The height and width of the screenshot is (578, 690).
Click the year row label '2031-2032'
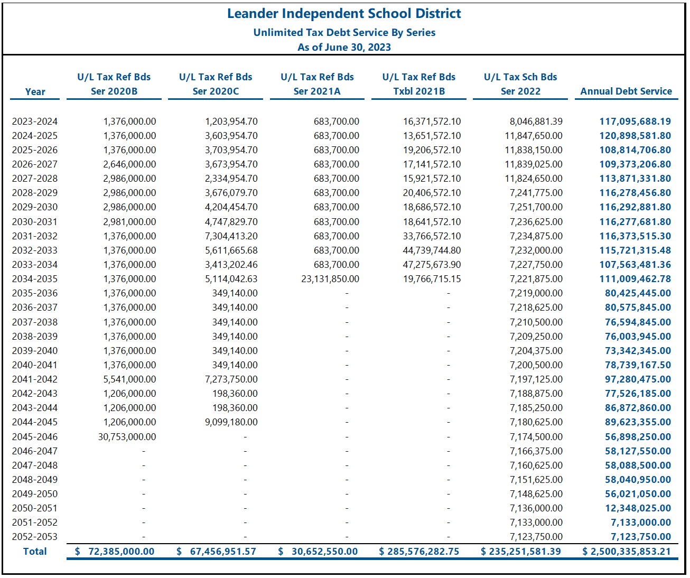pos(35,236)
